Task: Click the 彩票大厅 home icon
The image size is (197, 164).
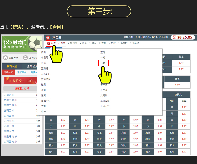Action: (5, 58)
